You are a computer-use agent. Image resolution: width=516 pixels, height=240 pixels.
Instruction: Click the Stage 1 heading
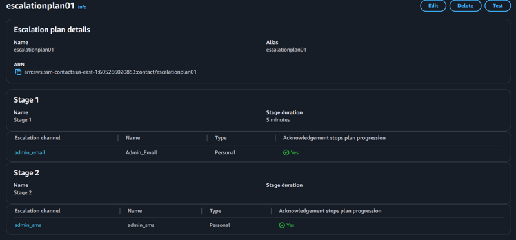coord(26,100)
